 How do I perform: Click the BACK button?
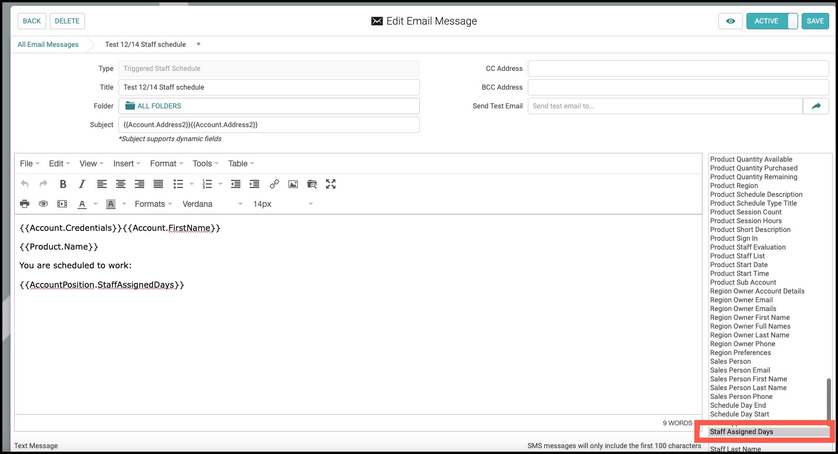coord(32,21)
